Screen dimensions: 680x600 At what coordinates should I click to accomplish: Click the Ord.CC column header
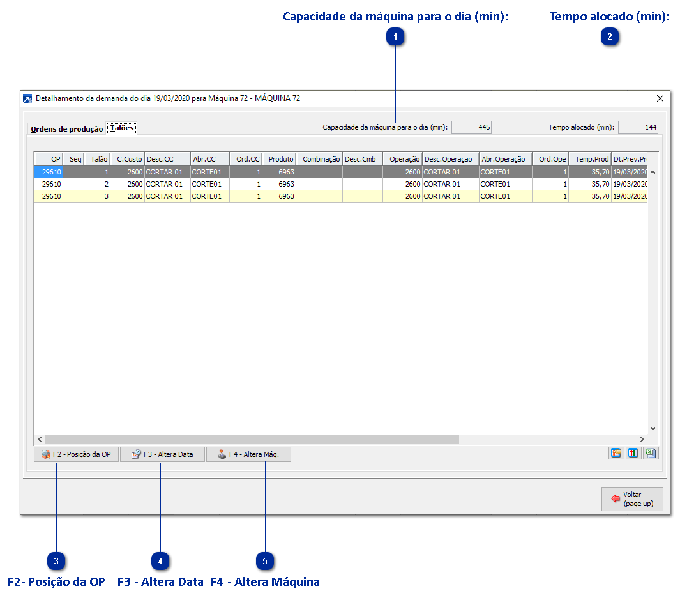click(246, 159)
